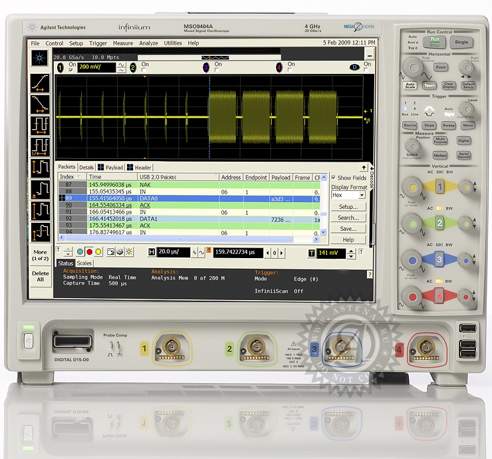Click the Setup... button
This screenshot has height=459, width=492.
[x=348, y=207]
